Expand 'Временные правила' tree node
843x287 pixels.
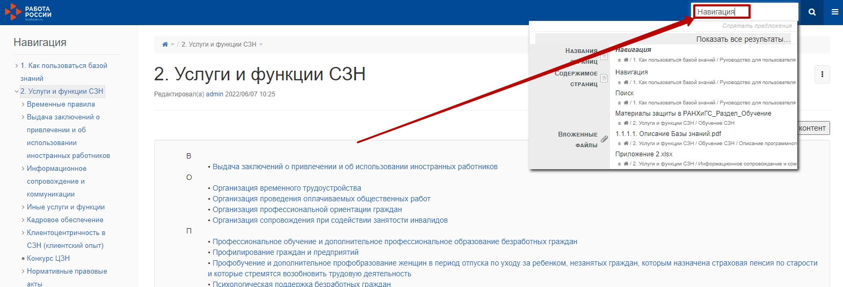tap(23, 104)
